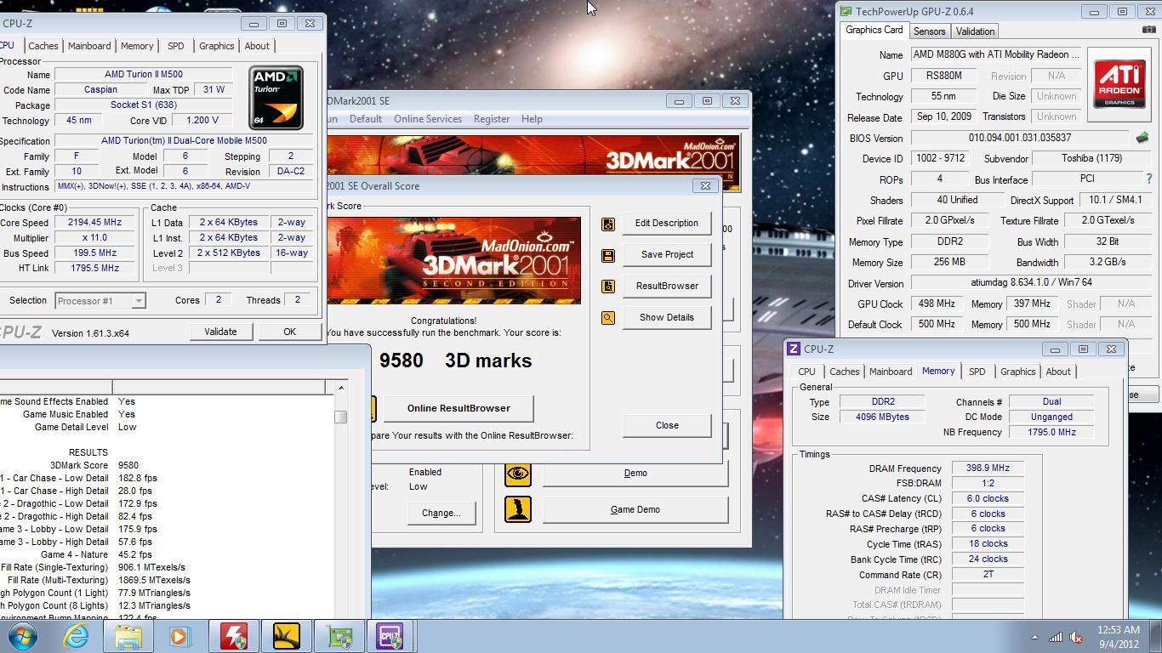Switch to the Sensors tab in GPU-Z

click(x=929, y=31)
